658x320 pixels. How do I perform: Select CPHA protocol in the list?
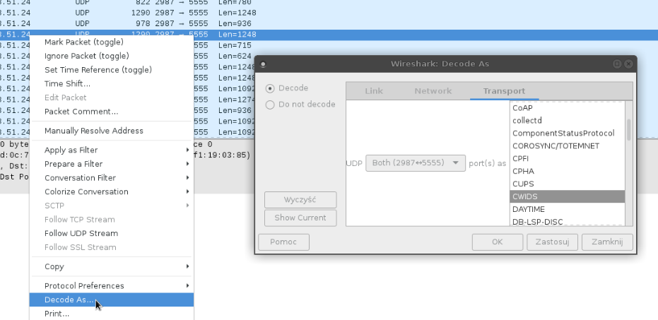pyautogui.click(x=567, y=171)
